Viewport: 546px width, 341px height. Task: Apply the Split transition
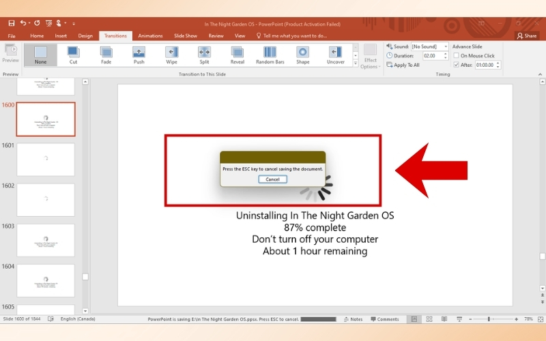(x=204, y=55)
